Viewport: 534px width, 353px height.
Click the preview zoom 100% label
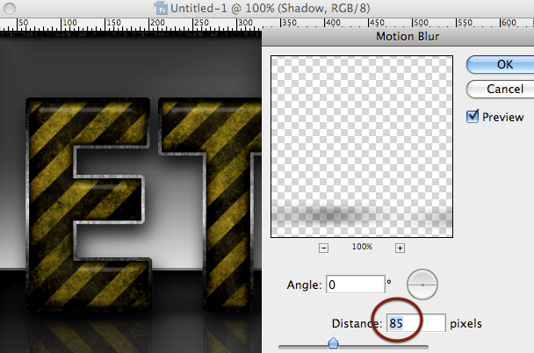point(362,247)
